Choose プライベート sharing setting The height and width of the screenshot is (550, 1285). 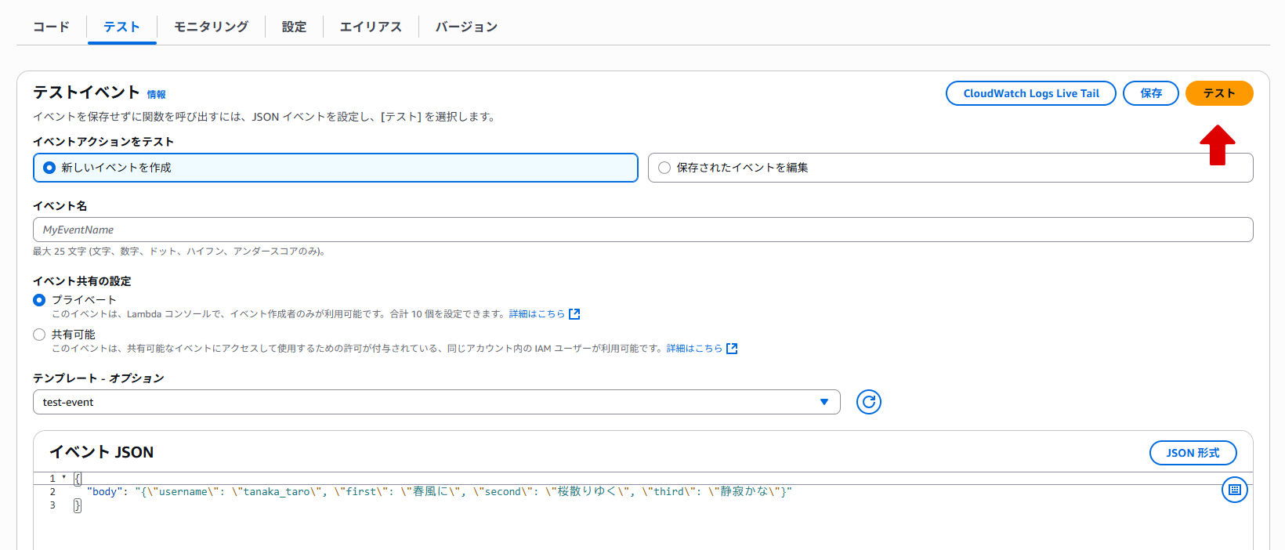tap(39, 300)
